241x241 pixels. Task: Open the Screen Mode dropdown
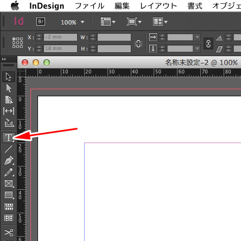[x=134, y=22]
